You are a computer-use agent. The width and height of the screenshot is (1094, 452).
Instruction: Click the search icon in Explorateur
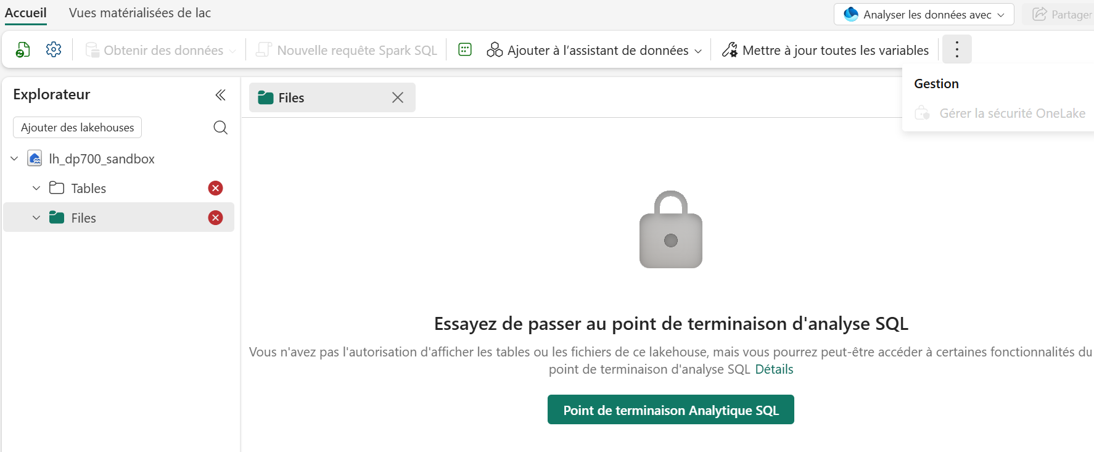pos(220,128)
